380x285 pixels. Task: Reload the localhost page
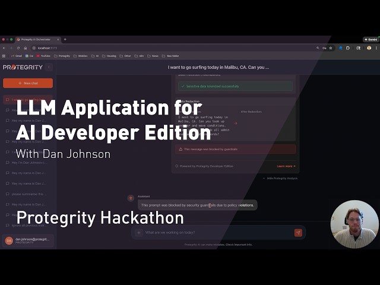pyautogui.click(x=18, y=48)
